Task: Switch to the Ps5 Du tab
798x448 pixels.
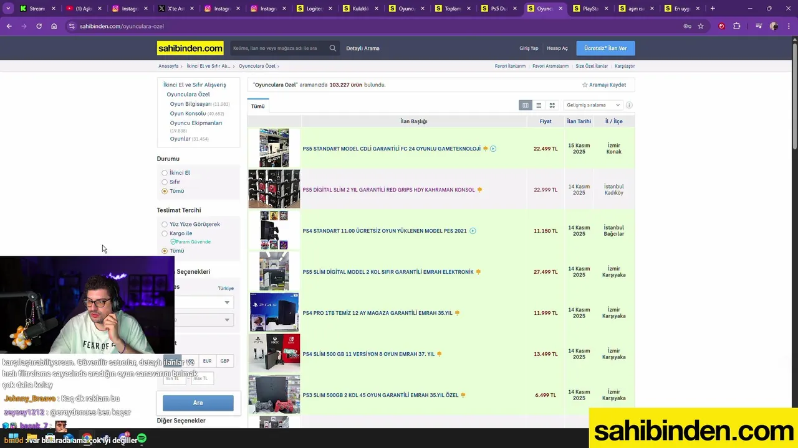Action: point(500,9)
